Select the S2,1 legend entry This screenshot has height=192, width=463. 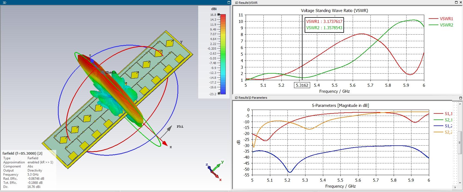point(443,120)
